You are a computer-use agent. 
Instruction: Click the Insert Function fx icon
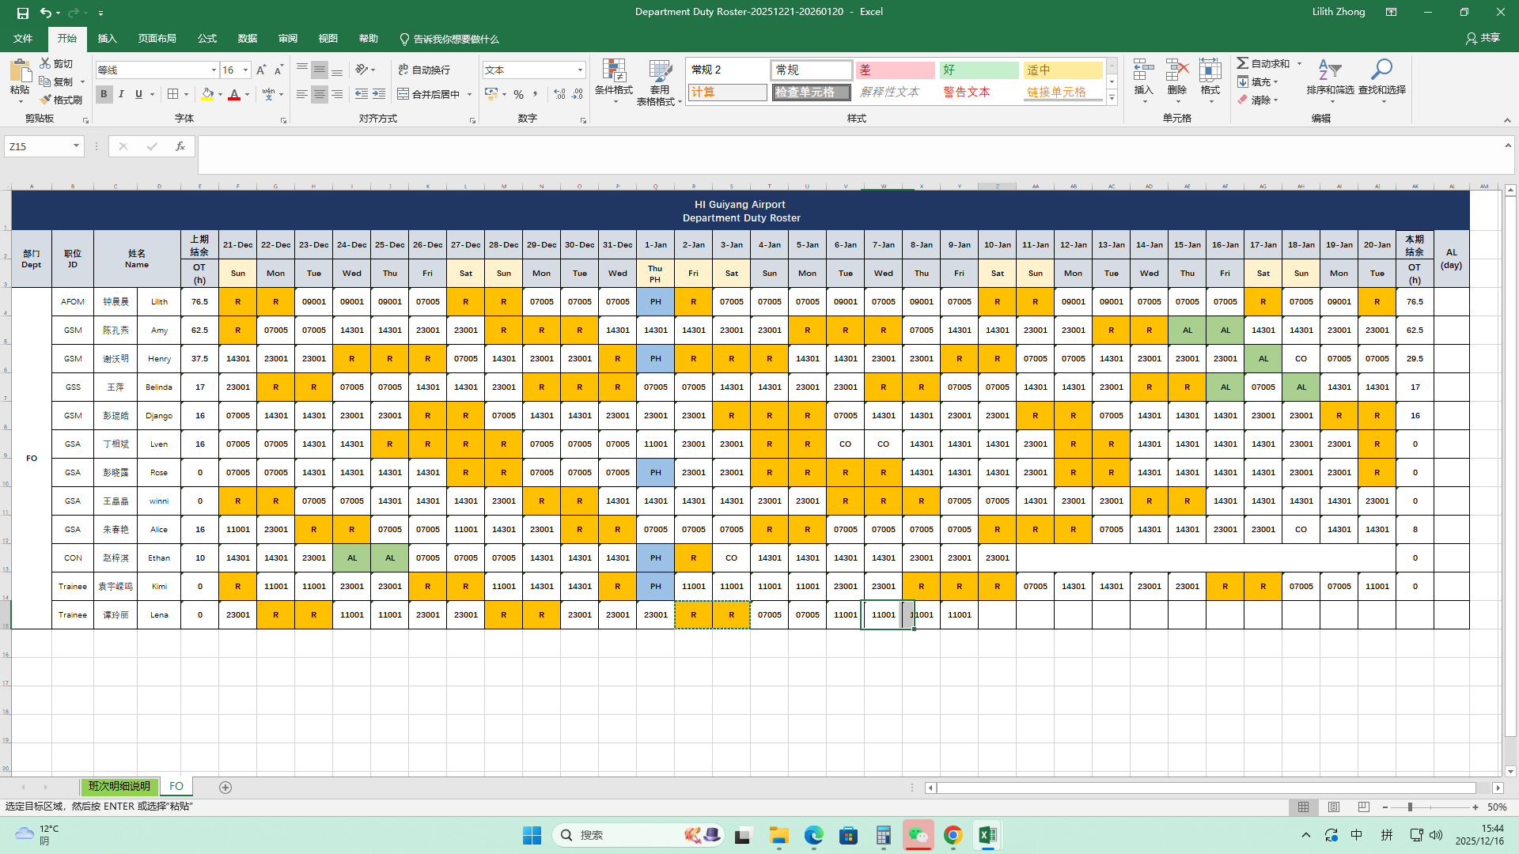(180, 146)
